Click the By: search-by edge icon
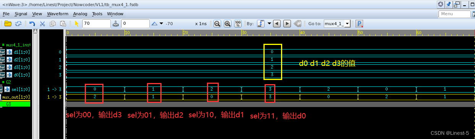This screenshot has height=139, width=475. [261, 24]
